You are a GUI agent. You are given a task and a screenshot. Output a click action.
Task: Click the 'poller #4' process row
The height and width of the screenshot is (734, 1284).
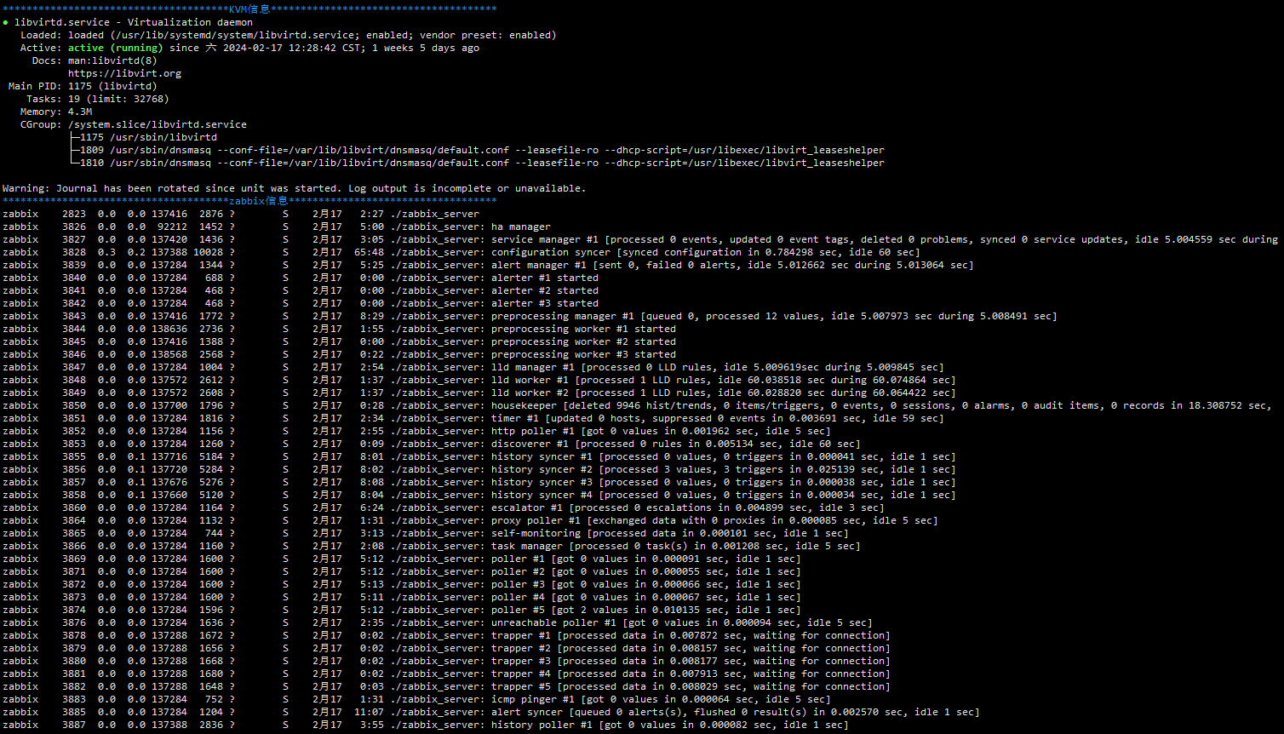[402, 597]
